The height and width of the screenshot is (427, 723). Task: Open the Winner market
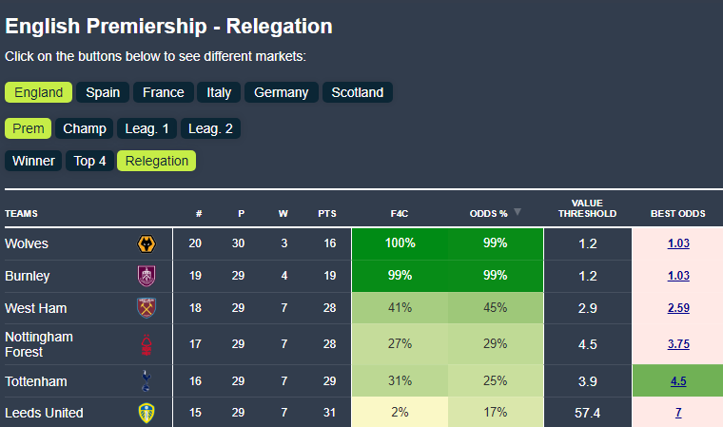(x=33, y=161)
